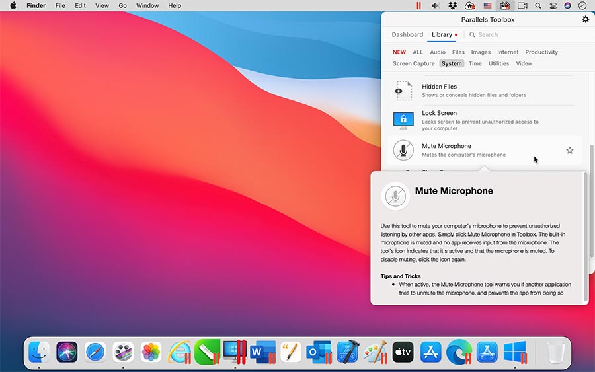Open the Apple TV app in Dock
The image size is (595, 372).
click(x=403, y=352)
